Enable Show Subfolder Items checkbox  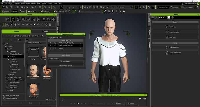4,95
